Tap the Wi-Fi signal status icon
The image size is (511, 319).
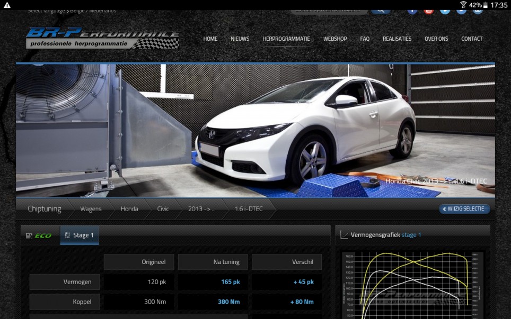click(463, 5)
